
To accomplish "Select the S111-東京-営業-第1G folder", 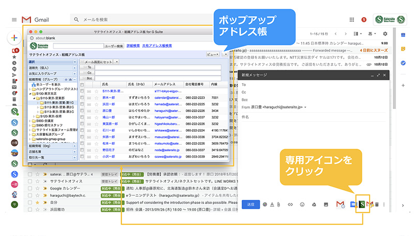I will 57,103.
